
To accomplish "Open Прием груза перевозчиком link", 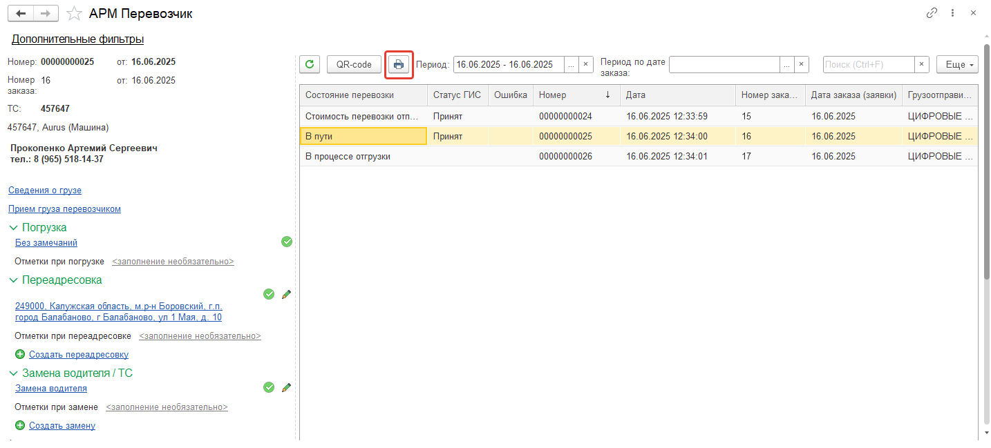I will tap(64, 208).
